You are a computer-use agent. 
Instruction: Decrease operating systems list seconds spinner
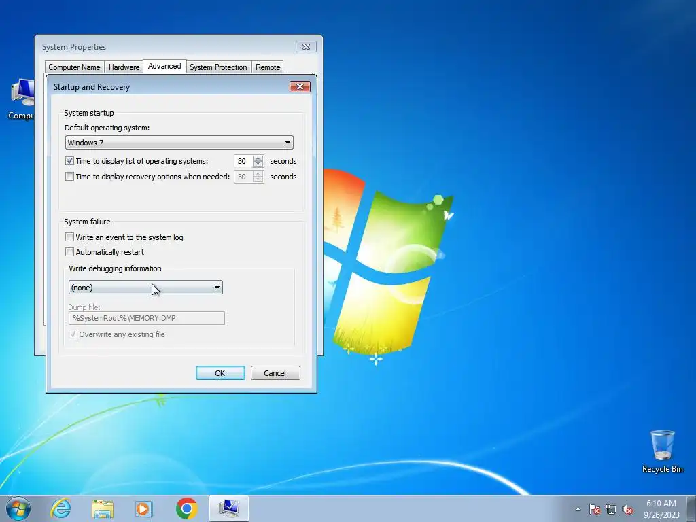pos(258,164)
